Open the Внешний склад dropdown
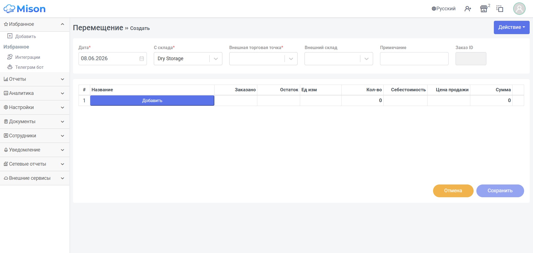 pos(339,59)
